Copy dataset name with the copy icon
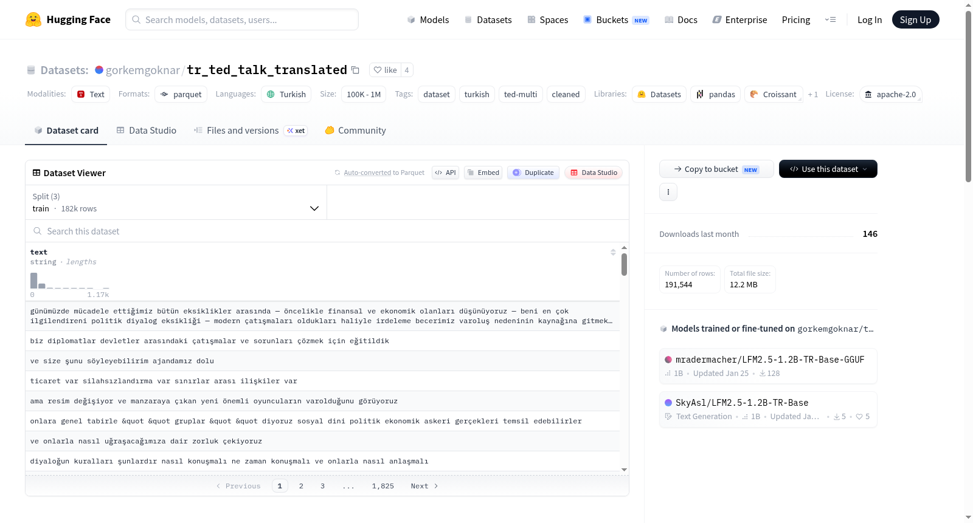Viewport: 973px width, 523px height. (x=356, y=70)
